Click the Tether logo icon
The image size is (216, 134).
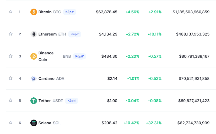click(33, 101)
